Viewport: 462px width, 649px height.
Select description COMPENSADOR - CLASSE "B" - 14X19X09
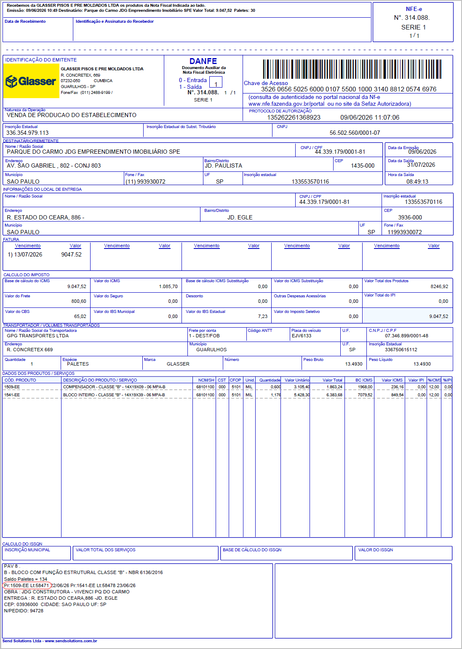tap(114, 387)
